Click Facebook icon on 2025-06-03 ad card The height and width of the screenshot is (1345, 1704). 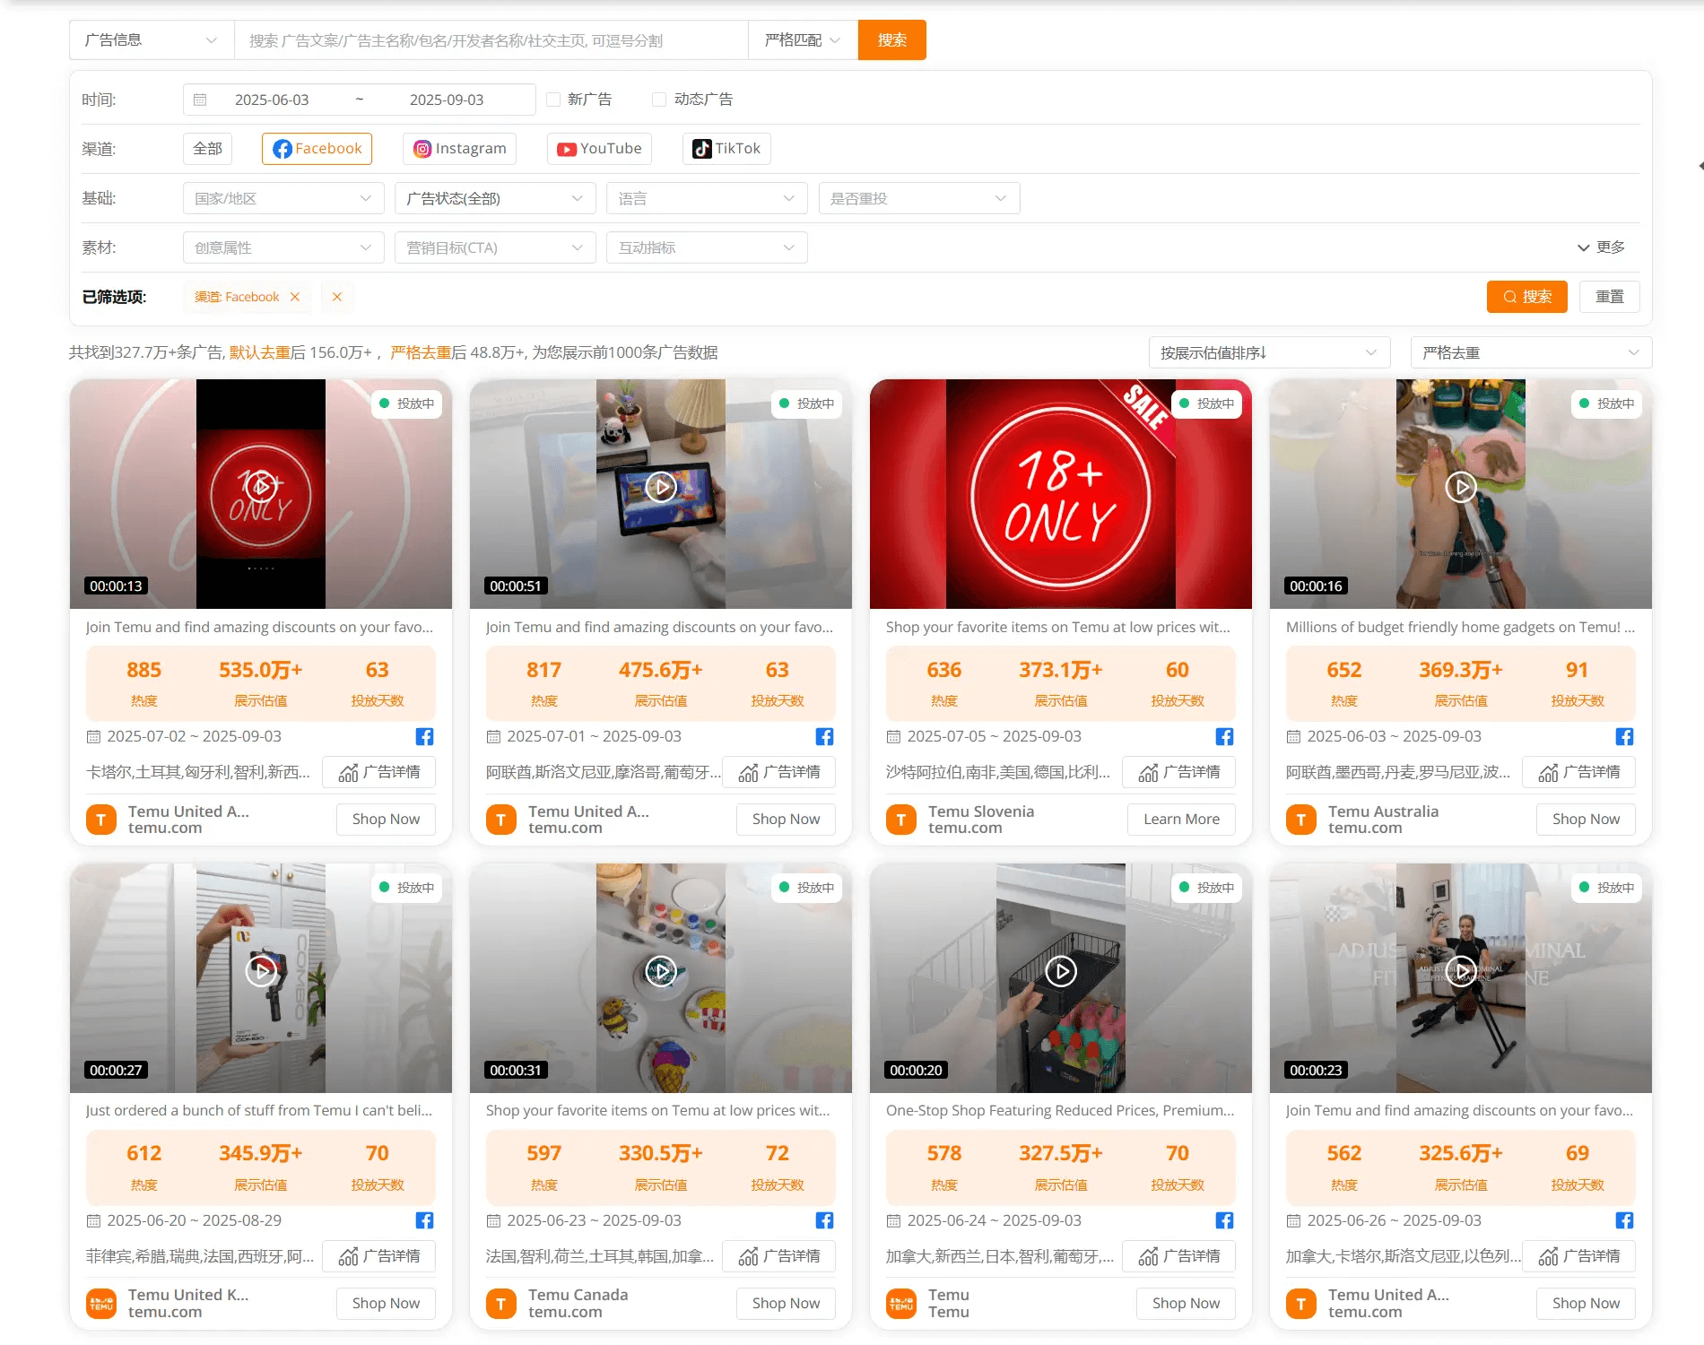pyautogui.click(x=1625, y=736)
